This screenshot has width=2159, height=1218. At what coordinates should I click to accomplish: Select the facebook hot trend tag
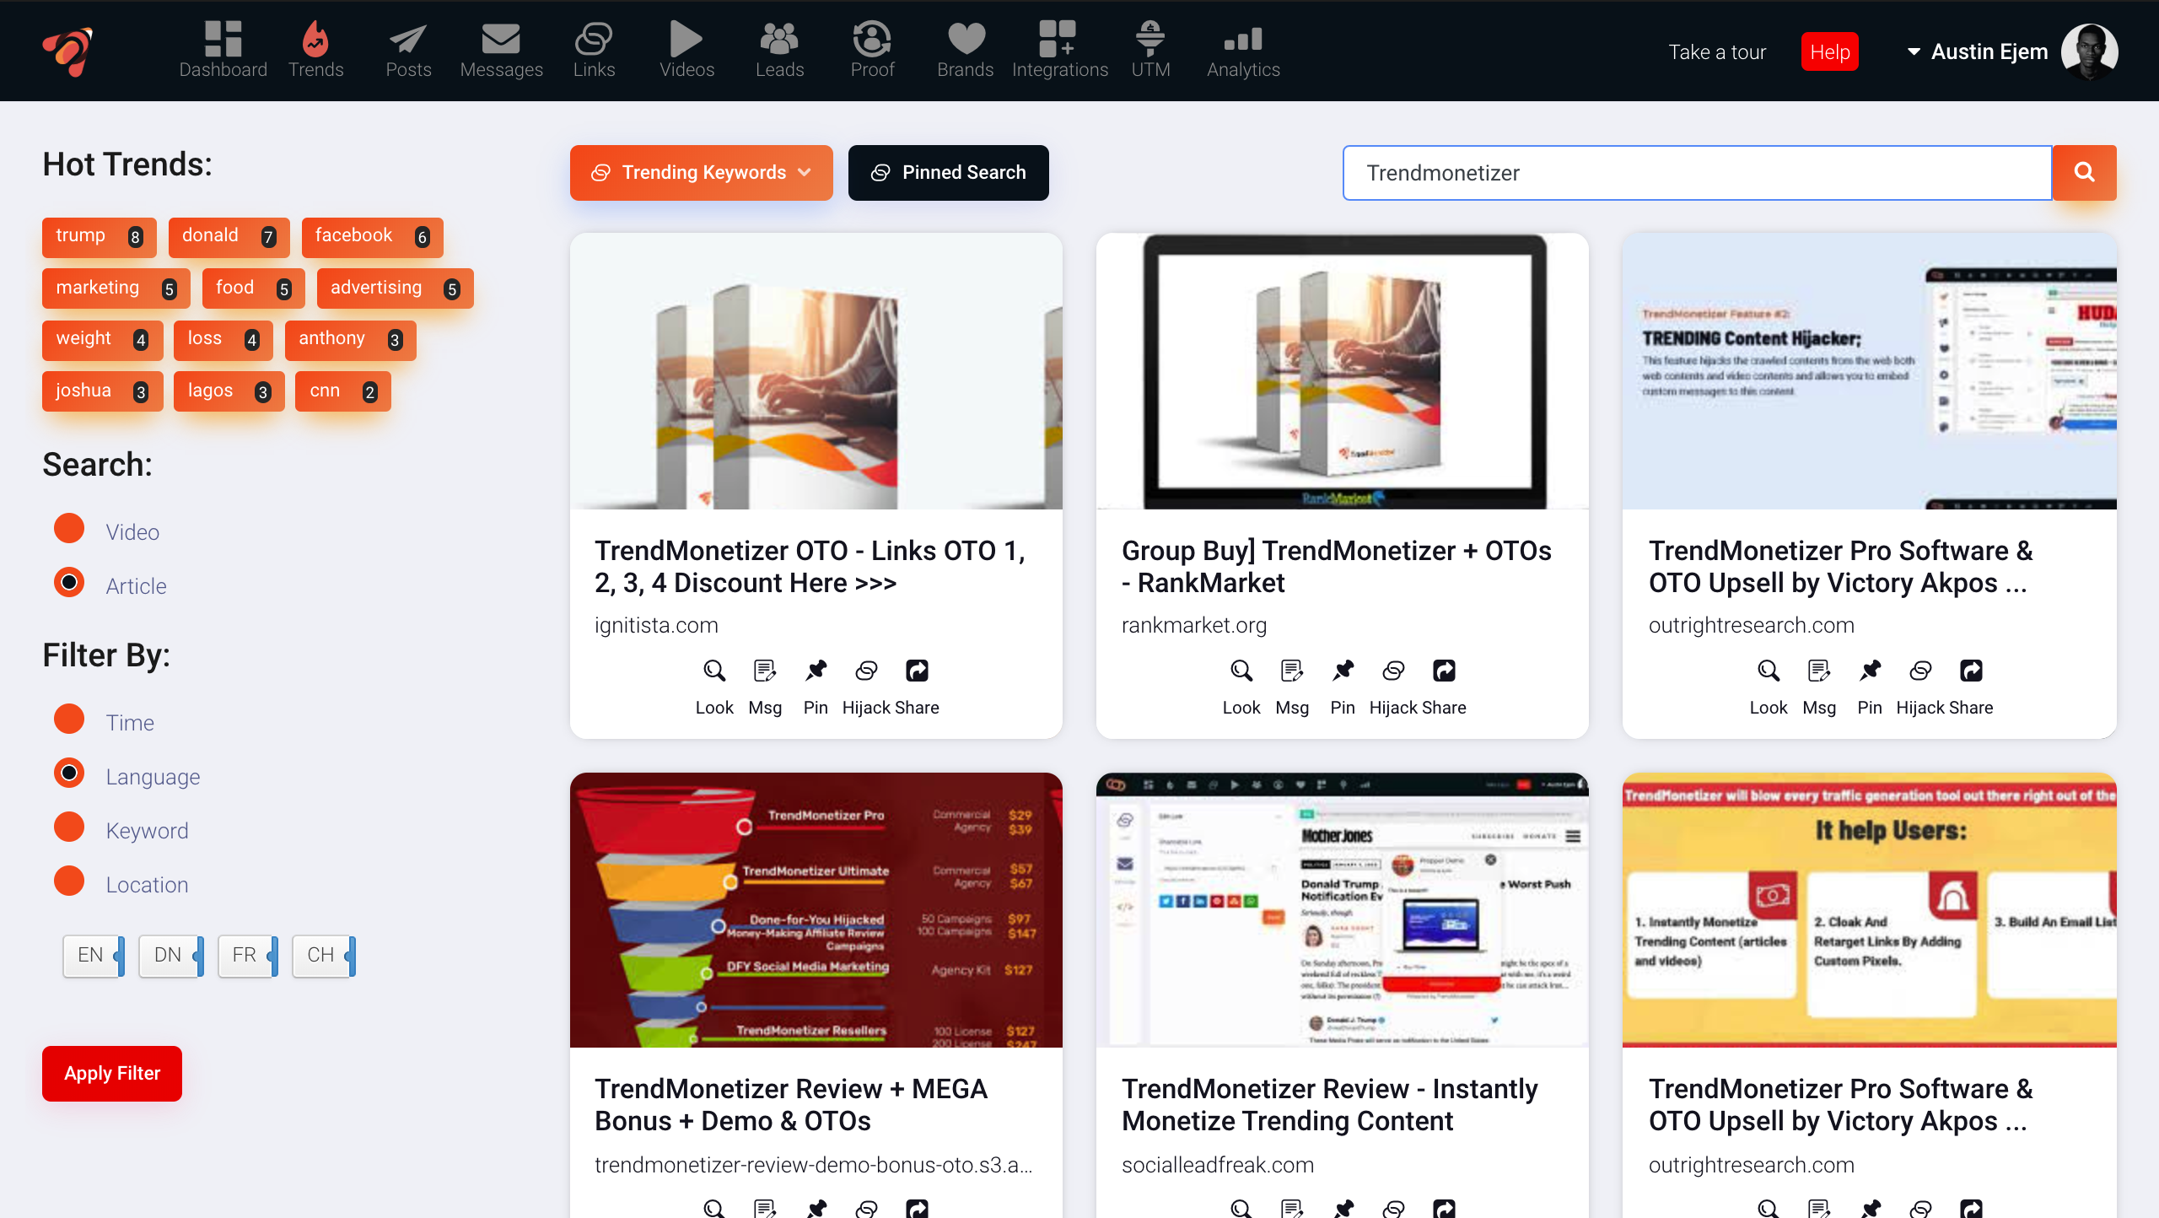[372, 237]
